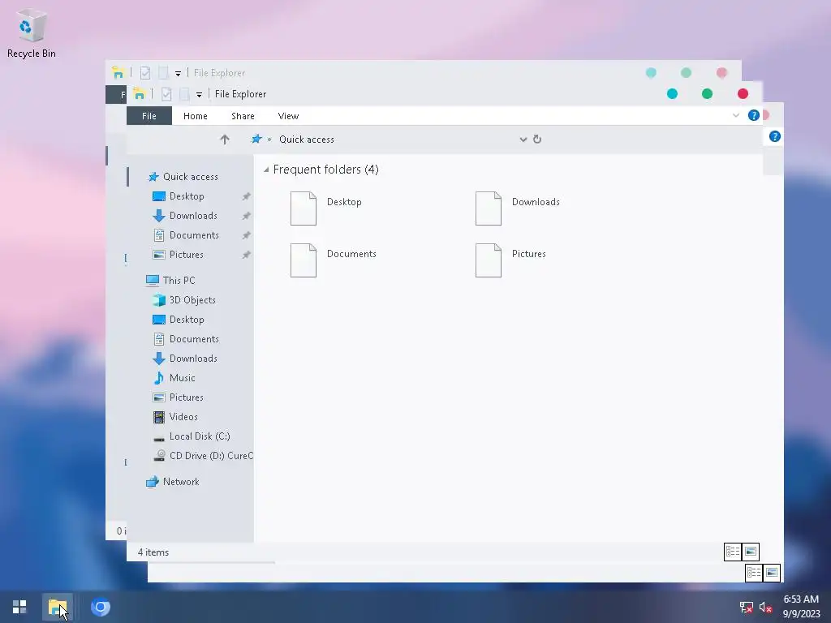Screen dimensions: 831x623
Task: Launch the blue browser icon on the taskbar
Action: point(100,607)
